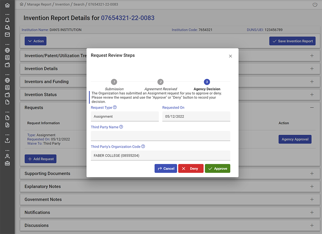This screenshot has width=322, height=234.
Task: Collapse the Requests section
Action: click(312, 108)
